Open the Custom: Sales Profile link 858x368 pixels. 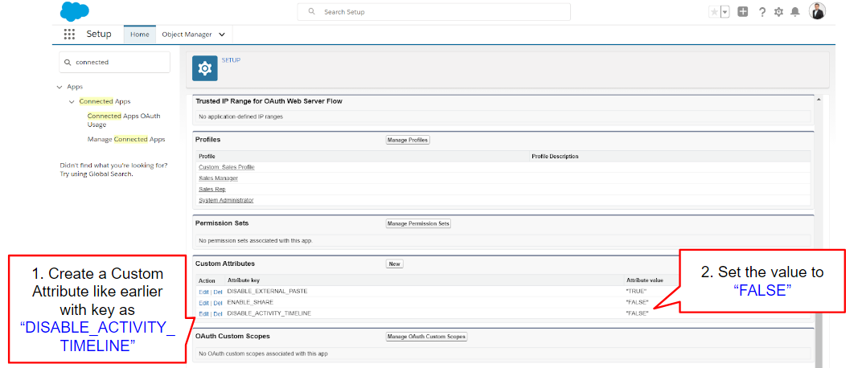point(227,167)
